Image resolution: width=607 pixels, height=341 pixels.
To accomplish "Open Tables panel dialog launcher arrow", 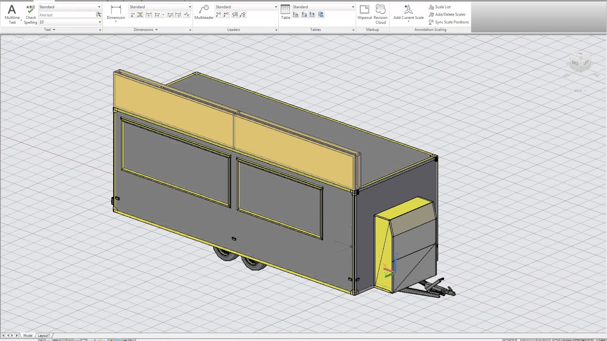I will [x=353, y=30].
